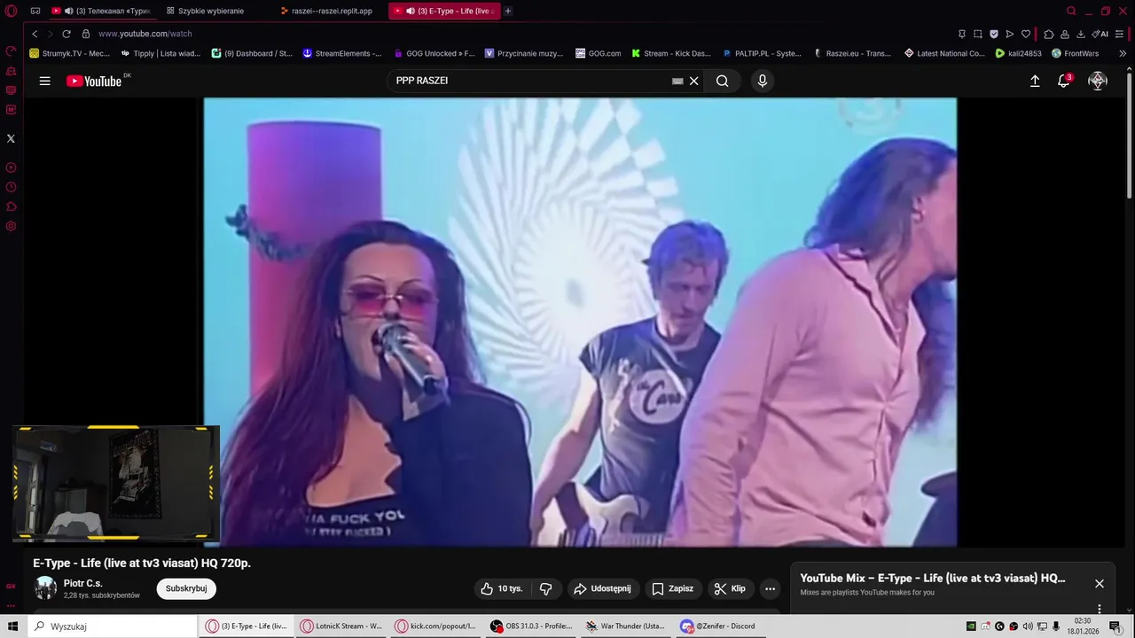Open browser downloads icon
1135x638 pixels.
[x=1081, y=34]
